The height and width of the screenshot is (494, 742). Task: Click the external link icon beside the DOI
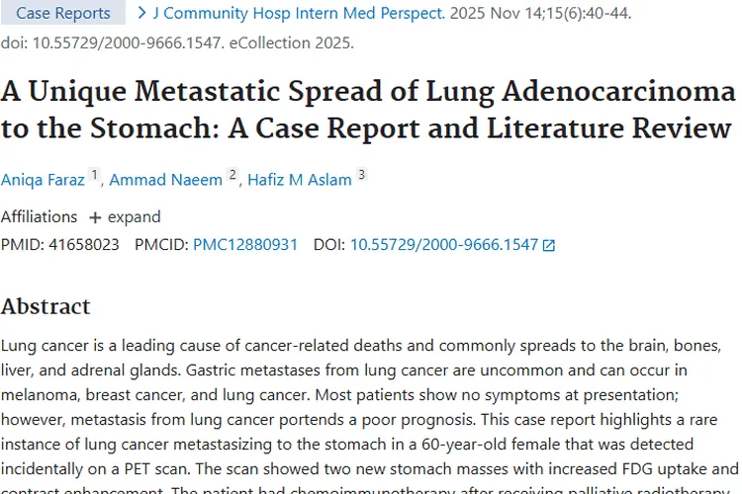point(549,245)
